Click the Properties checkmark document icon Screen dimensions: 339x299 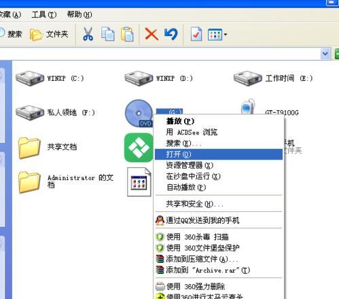196,34
